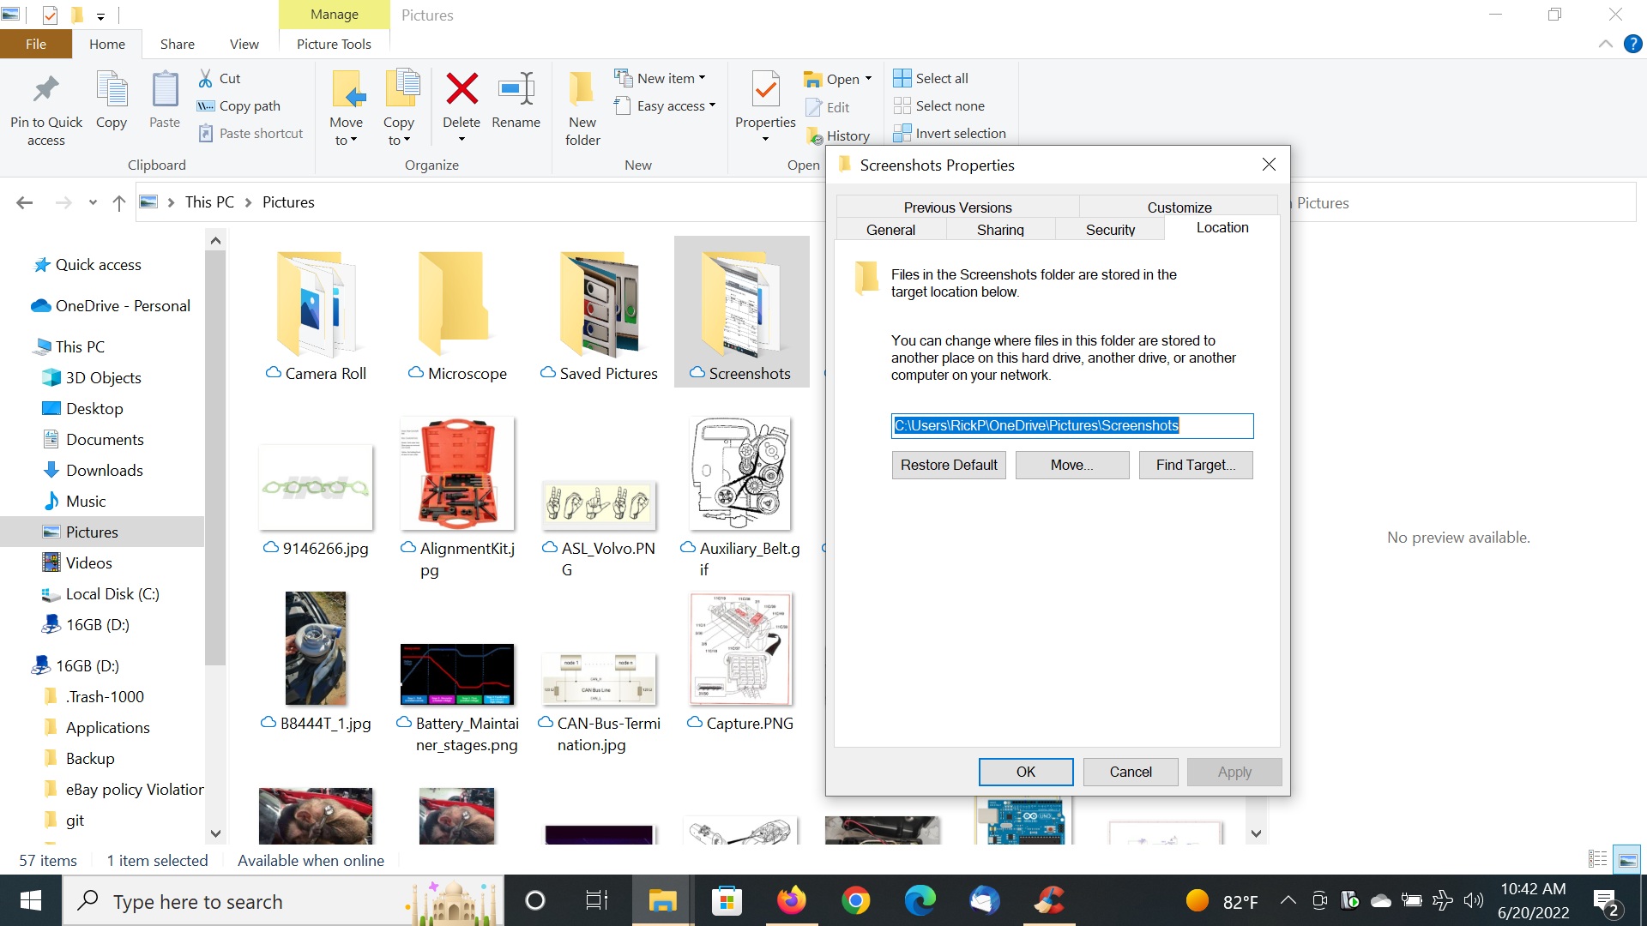Click the folder location path field
Viewport: 1647px width, 926px height.
click(x=1071, y=425)
